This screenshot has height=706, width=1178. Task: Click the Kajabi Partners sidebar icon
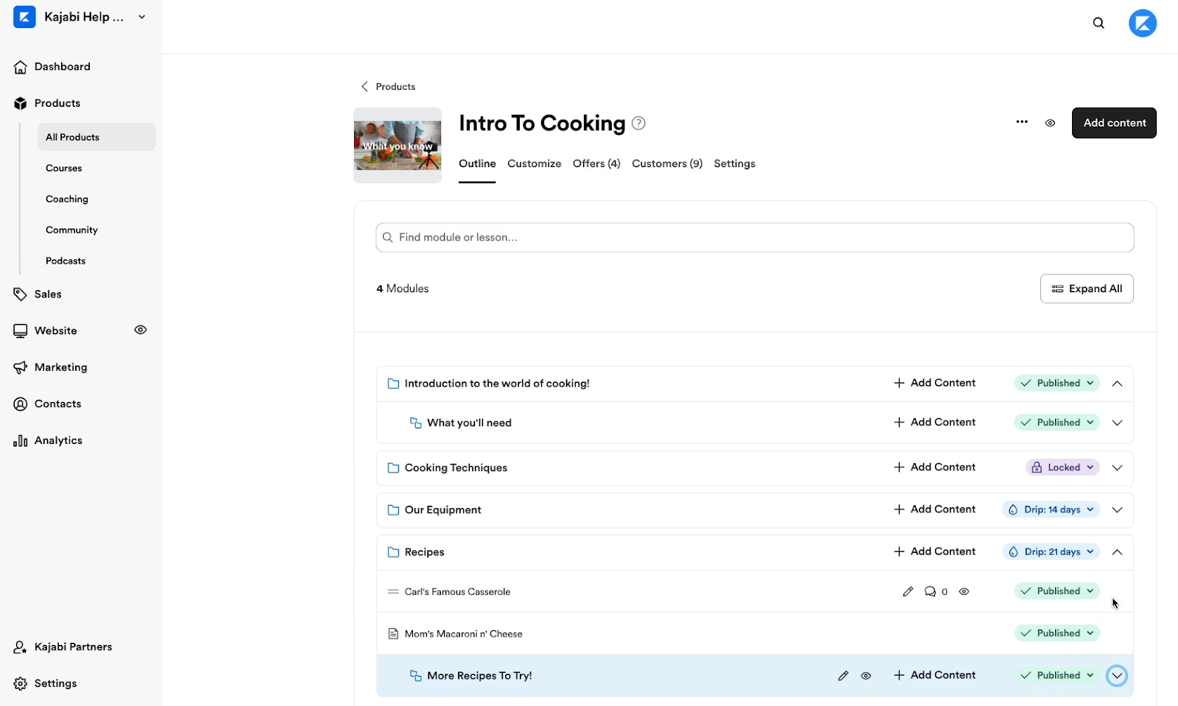click(x=21, y=647)
